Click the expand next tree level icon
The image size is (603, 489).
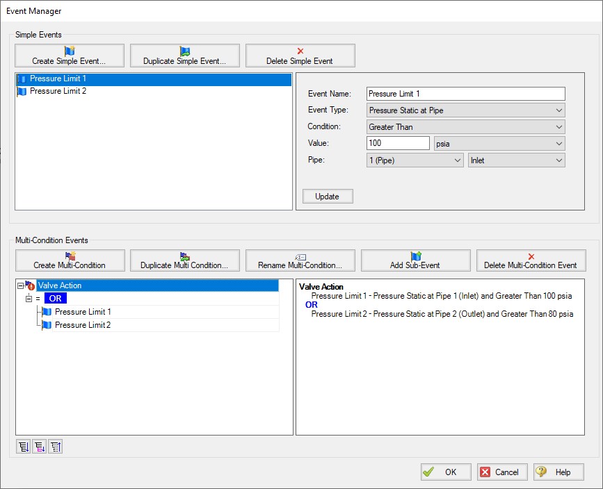tap(40, 447)
